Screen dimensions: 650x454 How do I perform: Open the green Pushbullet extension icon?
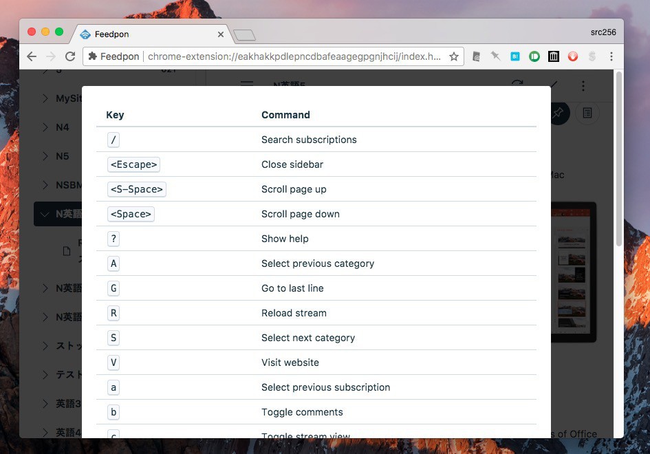(534, 56)
